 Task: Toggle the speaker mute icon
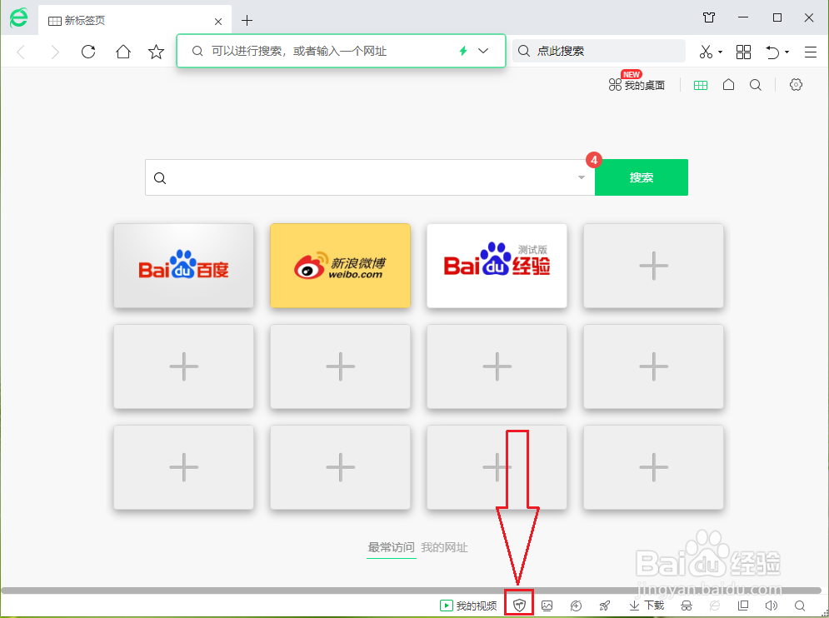point(769,606)
